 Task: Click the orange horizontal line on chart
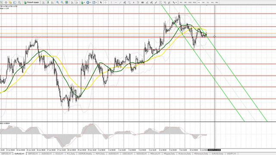(x=138, y=34)
